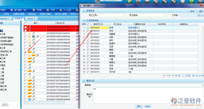This screenshot has height=109, width=204.
Task: Click the green power icon in top toolbar
Action: click(191, 1)
